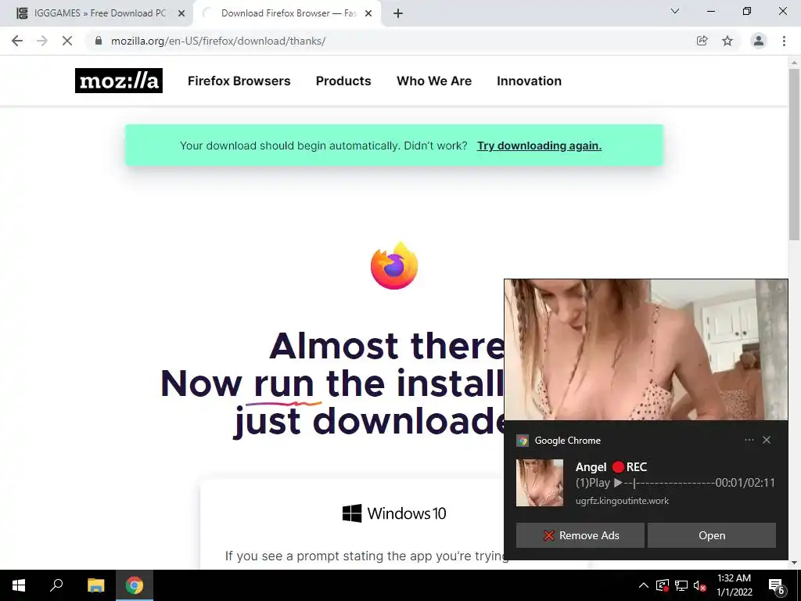The height and width of the screenshot is (601, 801).
Task: Click the Mozilla logo
Action: coord(119,81)
